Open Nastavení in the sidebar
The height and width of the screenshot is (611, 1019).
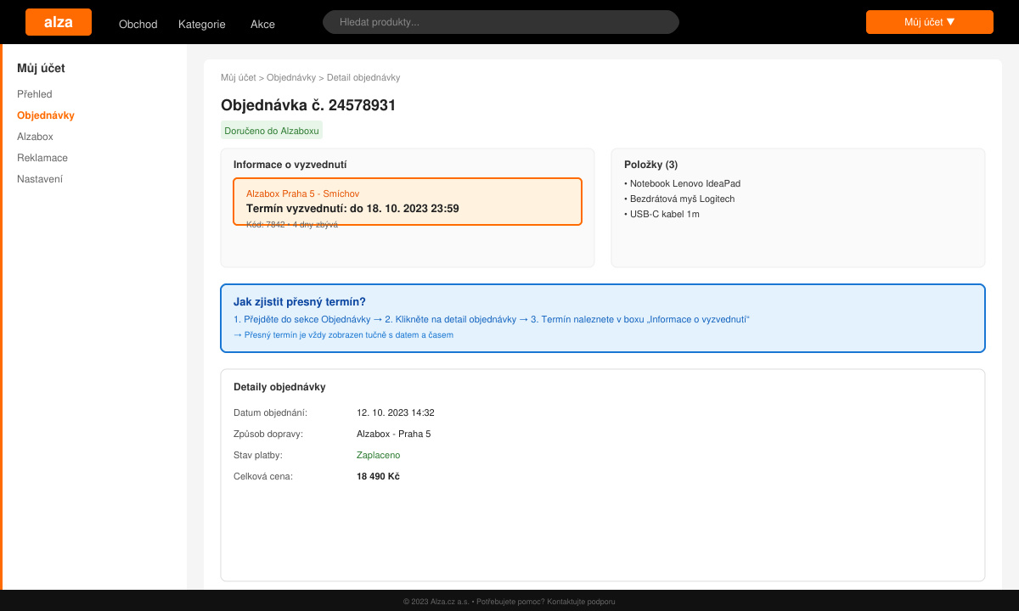coord(40,179)
